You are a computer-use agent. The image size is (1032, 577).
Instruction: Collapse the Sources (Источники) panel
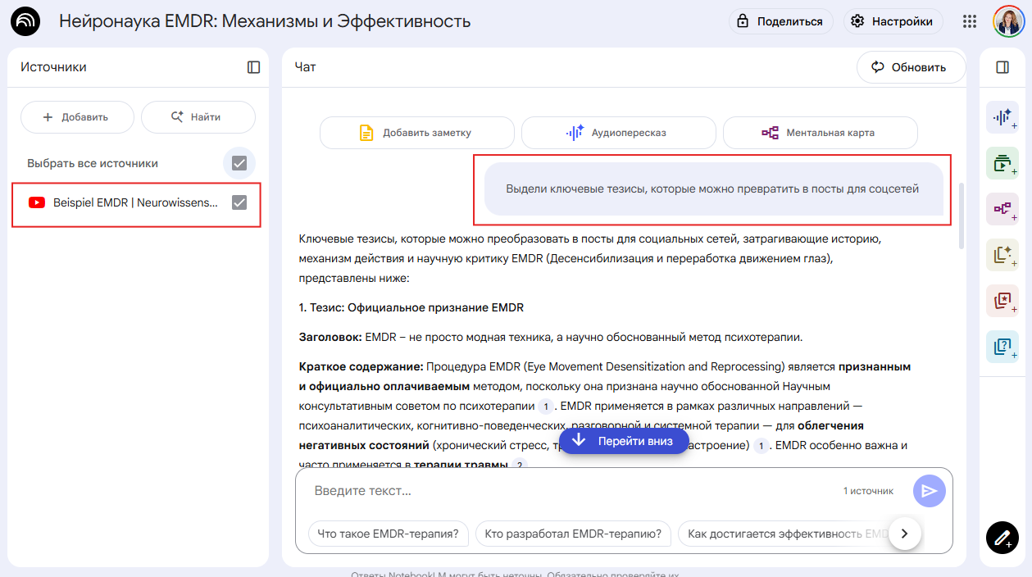point(253,67)
